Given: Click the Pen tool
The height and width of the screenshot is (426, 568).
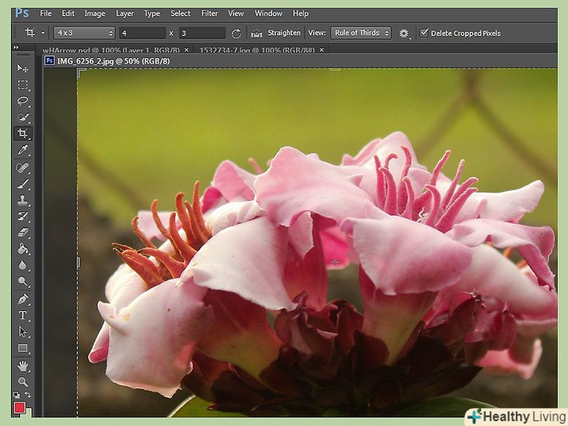Looking at the screenshot, I should click(23, 299).
